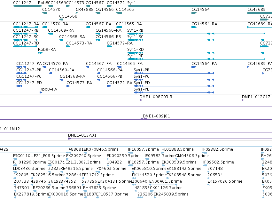Screen dimensions: 272x199
Task: Select the RH01296.3prime EST label
Action: click(x=30, y=162)
